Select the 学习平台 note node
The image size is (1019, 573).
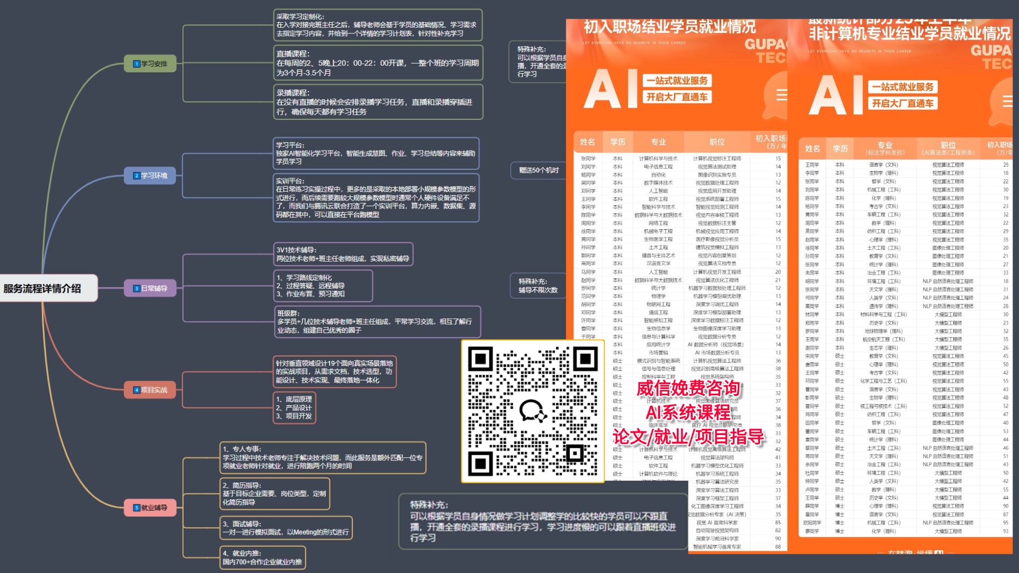[x=376, y=153]
